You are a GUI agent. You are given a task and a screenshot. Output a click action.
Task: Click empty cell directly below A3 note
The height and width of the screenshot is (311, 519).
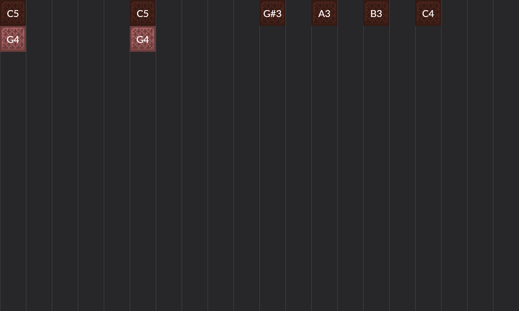(324, 39)
